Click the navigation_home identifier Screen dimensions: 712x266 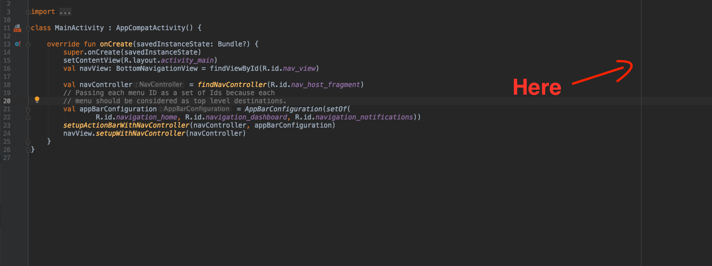pyautogui.click(x=146, y=117)
